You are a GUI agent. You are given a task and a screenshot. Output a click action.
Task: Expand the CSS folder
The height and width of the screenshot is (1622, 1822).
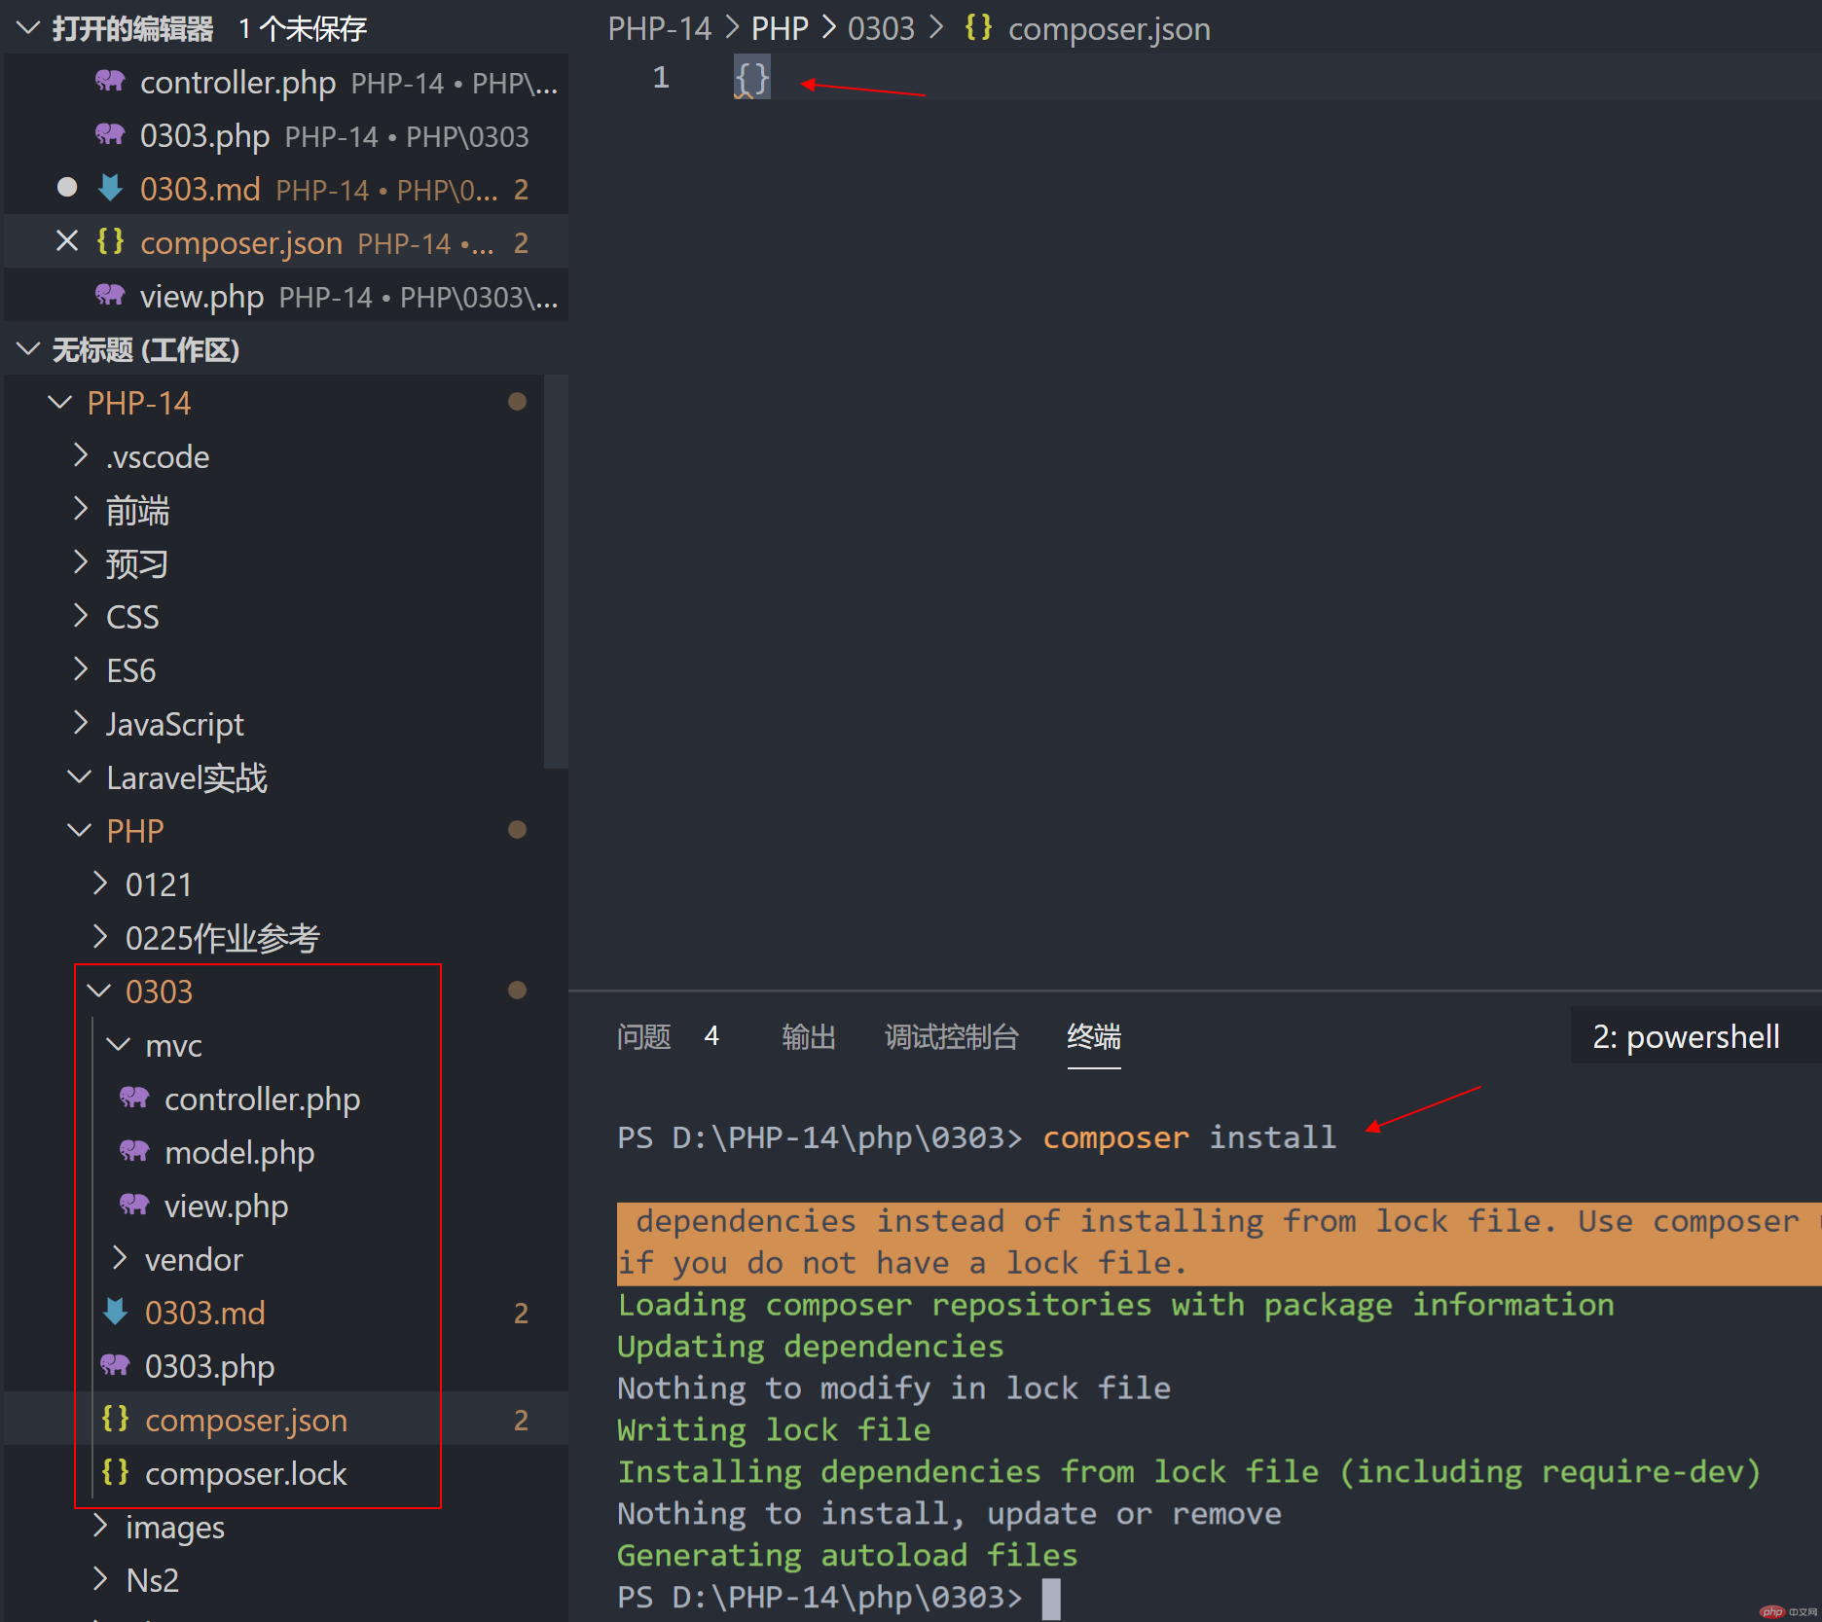click(80, 617)
